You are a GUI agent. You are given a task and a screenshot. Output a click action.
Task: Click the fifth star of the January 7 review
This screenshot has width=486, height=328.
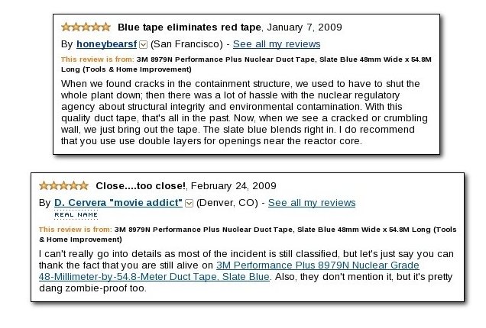tap(105, 27)
